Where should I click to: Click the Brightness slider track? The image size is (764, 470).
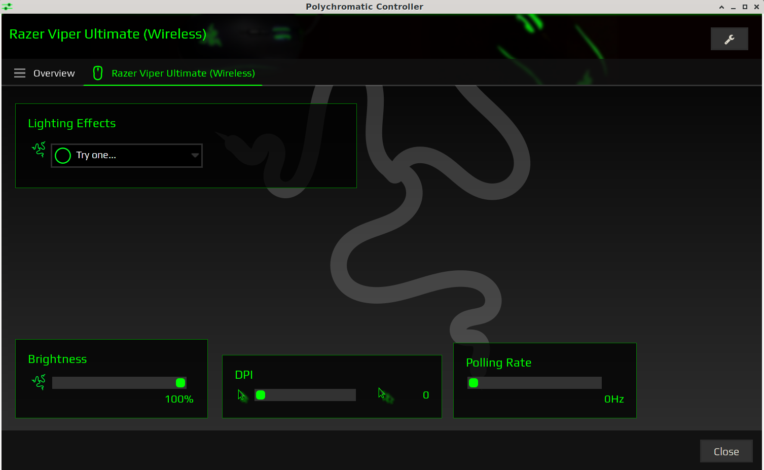120,383
